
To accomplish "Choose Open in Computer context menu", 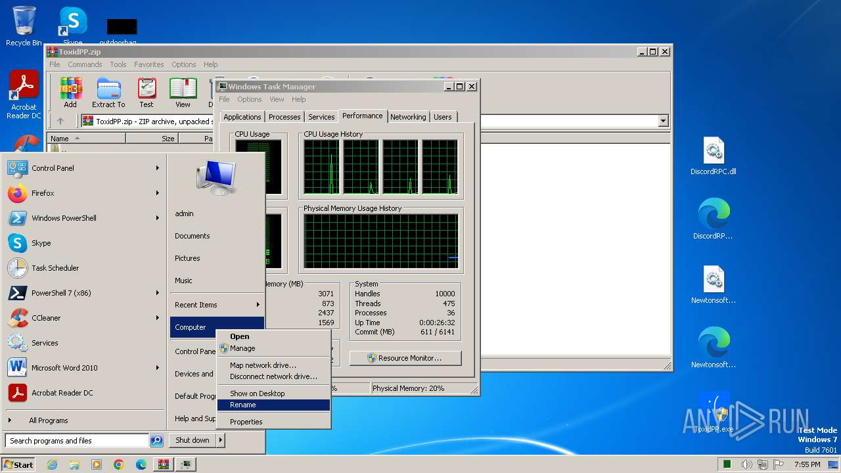I will [273, 336].
